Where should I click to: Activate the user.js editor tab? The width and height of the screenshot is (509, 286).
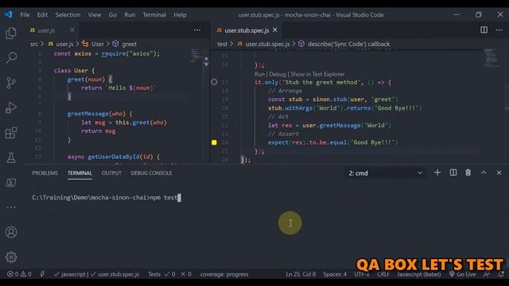tap(46, 30)
